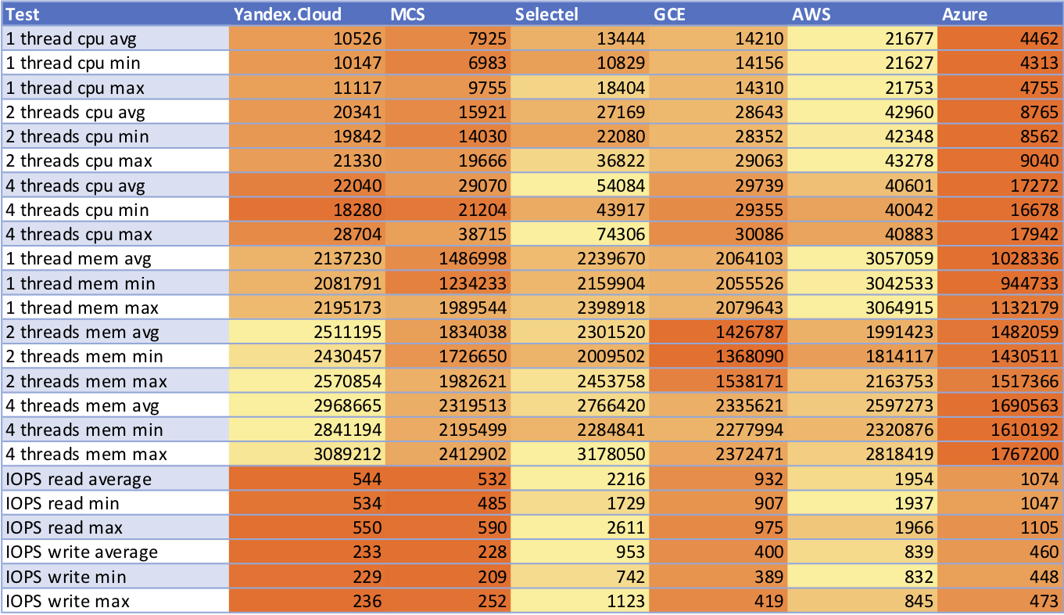
Task: Click the AWS cell showing 42960
Action: click(862, 112)
